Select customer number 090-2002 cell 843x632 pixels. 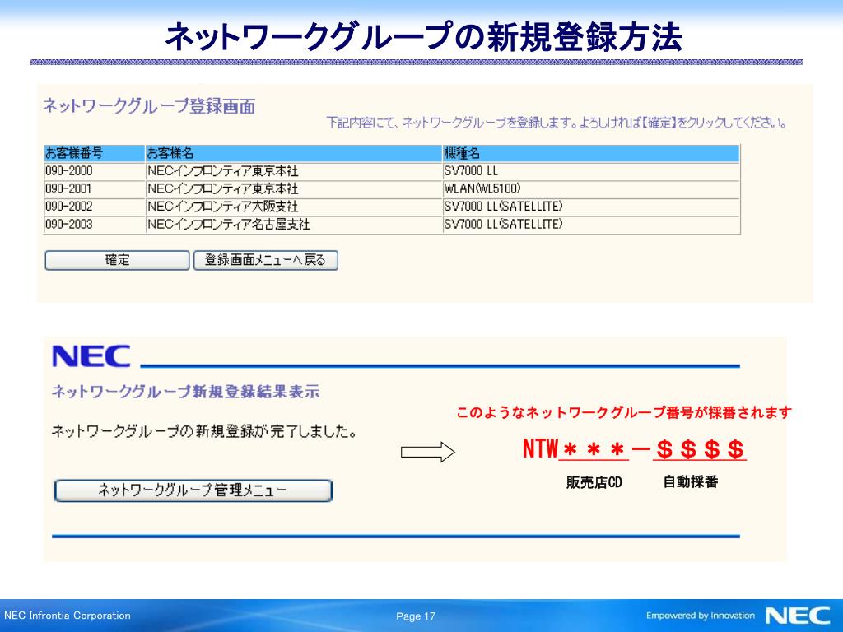tap(94, 207)
